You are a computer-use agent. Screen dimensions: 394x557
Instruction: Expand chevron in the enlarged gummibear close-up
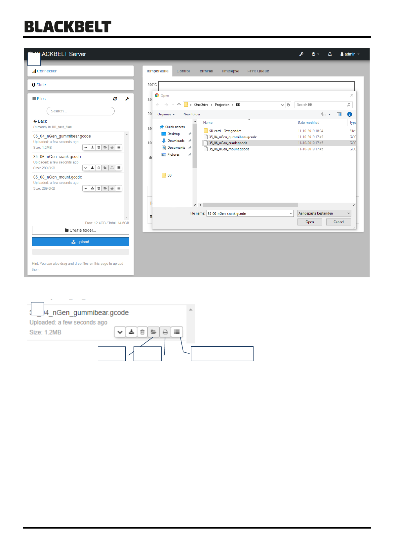pyautogui.click(x=120, y=332)
